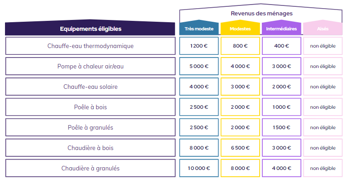Select the 6 500 € amount cell
This screenshot has height=184, width=348.
240,148
